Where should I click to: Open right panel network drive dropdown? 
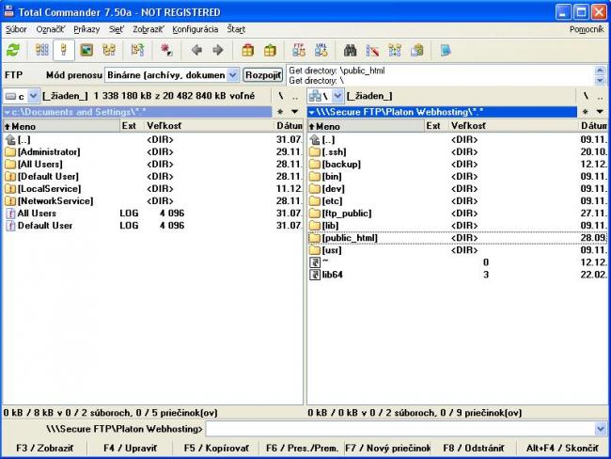coord(337,96)
